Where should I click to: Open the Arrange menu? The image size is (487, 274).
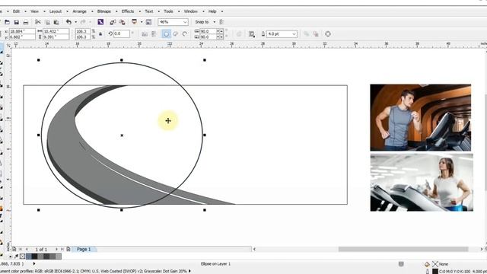(x=79, y=11)
